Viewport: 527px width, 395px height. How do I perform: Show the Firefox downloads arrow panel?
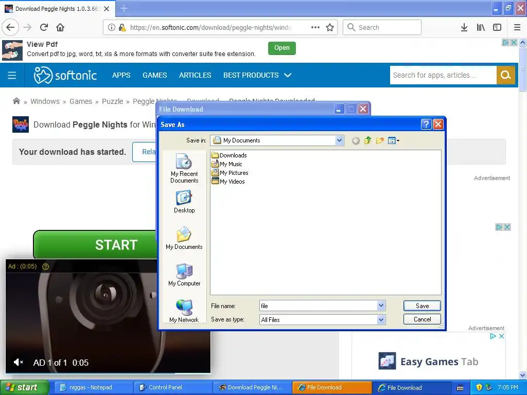coord(464,28)
